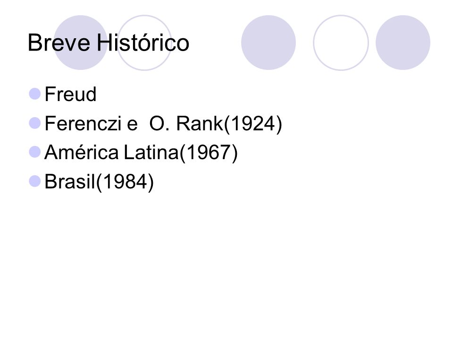Click the filled lavender circle right of title
This screenshot has width=453, height=340.
[x=268, y=42]
